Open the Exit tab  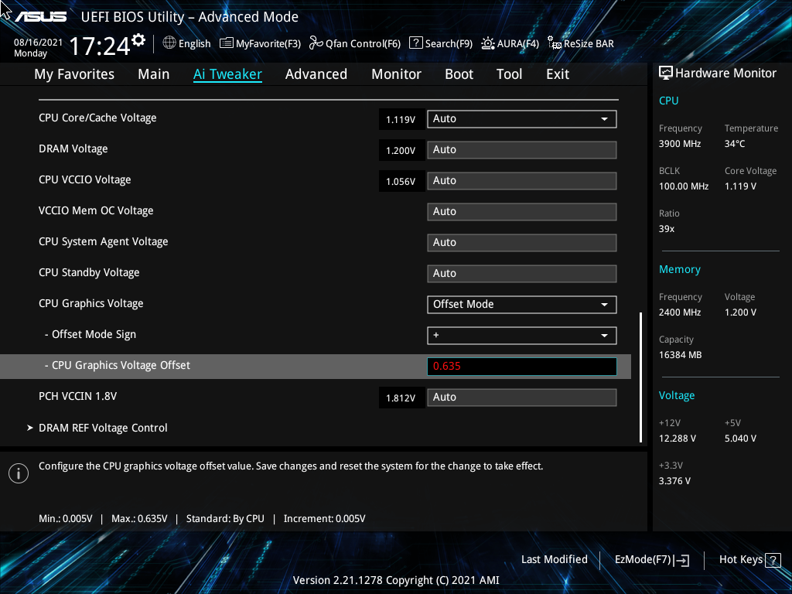(x=558, y=74)
